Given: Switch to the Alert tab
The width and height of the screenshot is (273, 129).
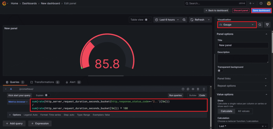Looking at the screenshot, I should tap(73, 82).
